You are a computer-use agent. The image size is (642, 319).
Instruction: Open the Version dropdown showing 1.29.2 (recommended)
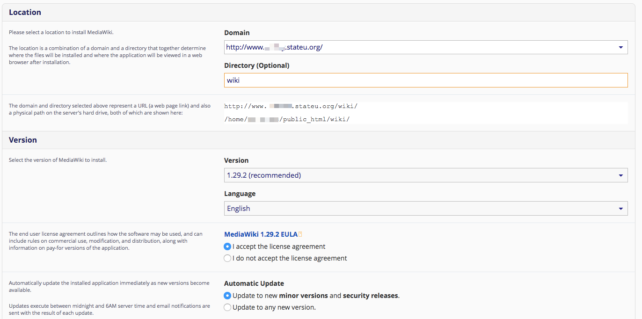click(x=426, y=175)
